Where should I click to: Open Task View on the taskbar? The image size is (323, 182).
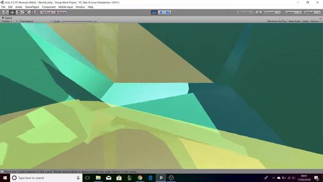(x=87, y=177)
